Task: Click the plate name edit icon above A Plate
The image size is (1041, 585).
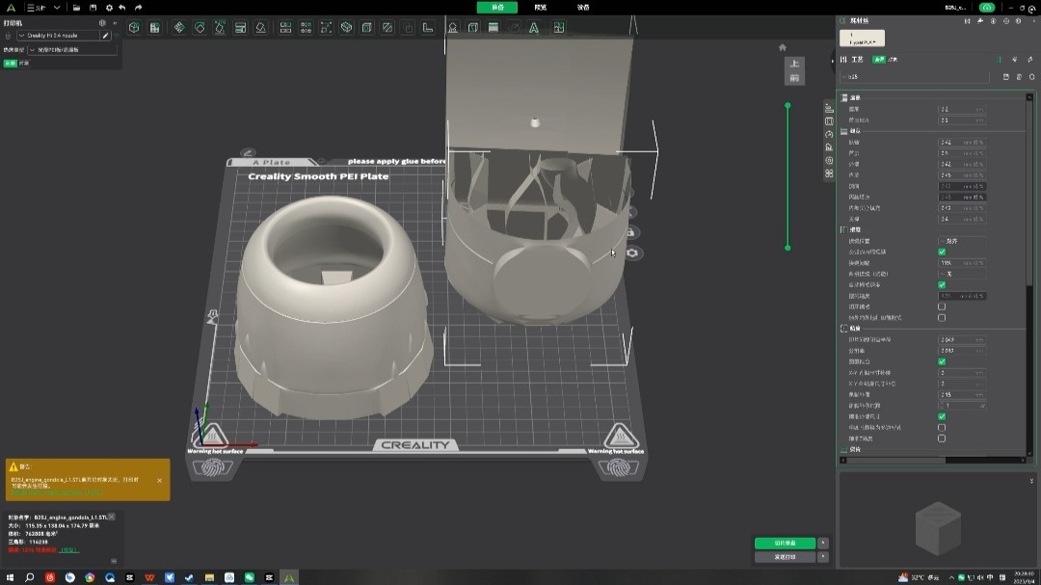Action: [248, 152]
